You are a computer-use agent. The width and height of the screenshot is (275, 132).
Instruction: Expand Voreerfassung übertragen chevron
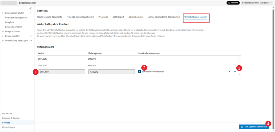point(31,41)
